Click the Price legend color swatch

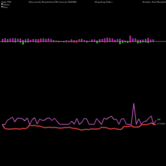pos(2,7)
